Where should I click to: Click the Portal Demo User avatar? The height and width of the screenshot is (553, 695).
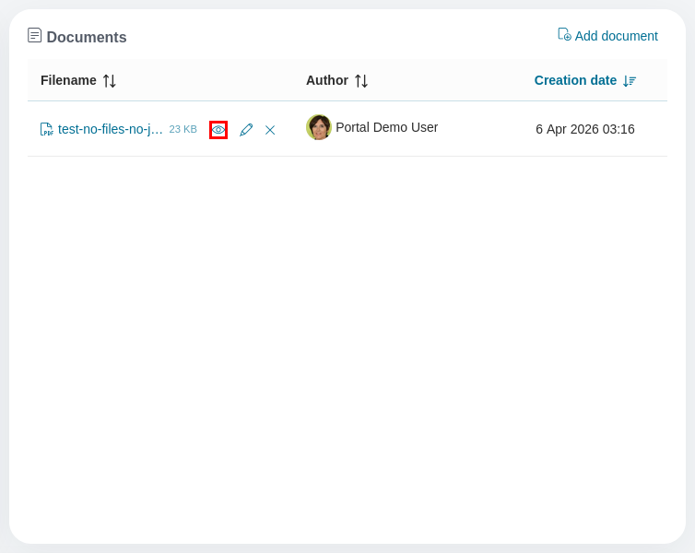(319, 127)
